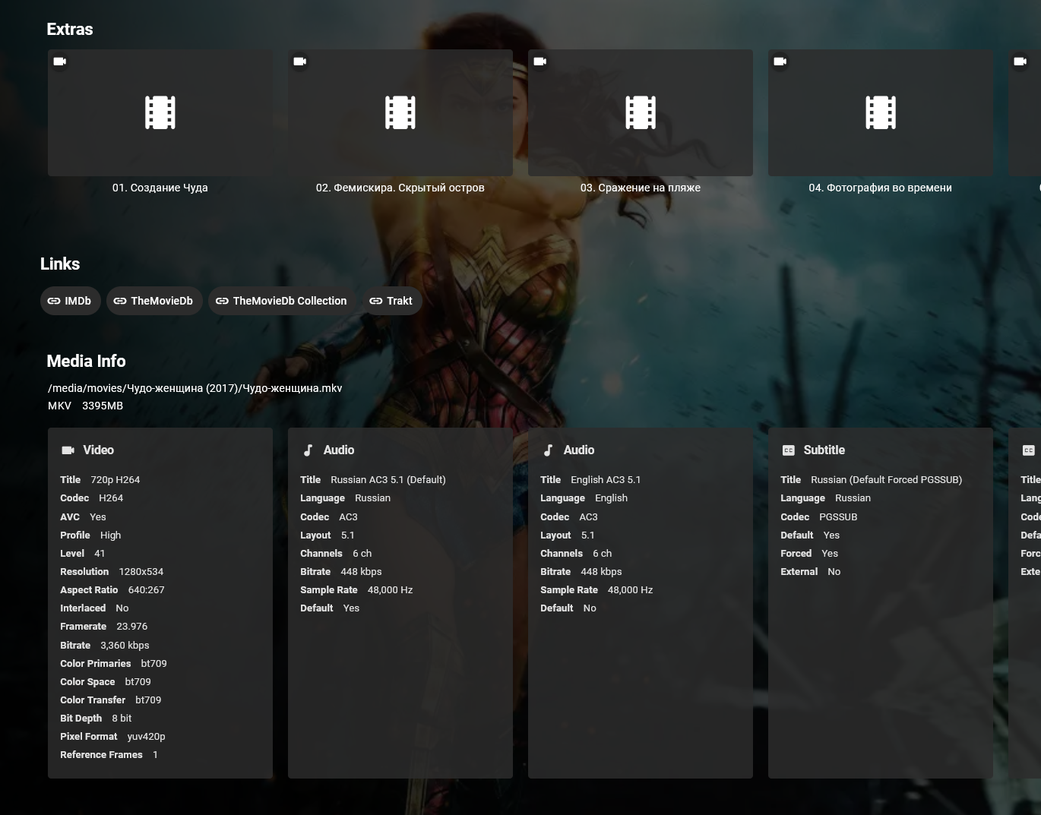Click the film strip icon of '02. Фемискира. Скрытый остров'

(x=400, y=112)
